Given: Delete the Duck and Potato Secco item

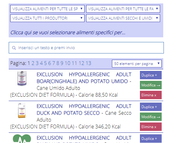Looking at the screenshot, I should coord(151,127).
